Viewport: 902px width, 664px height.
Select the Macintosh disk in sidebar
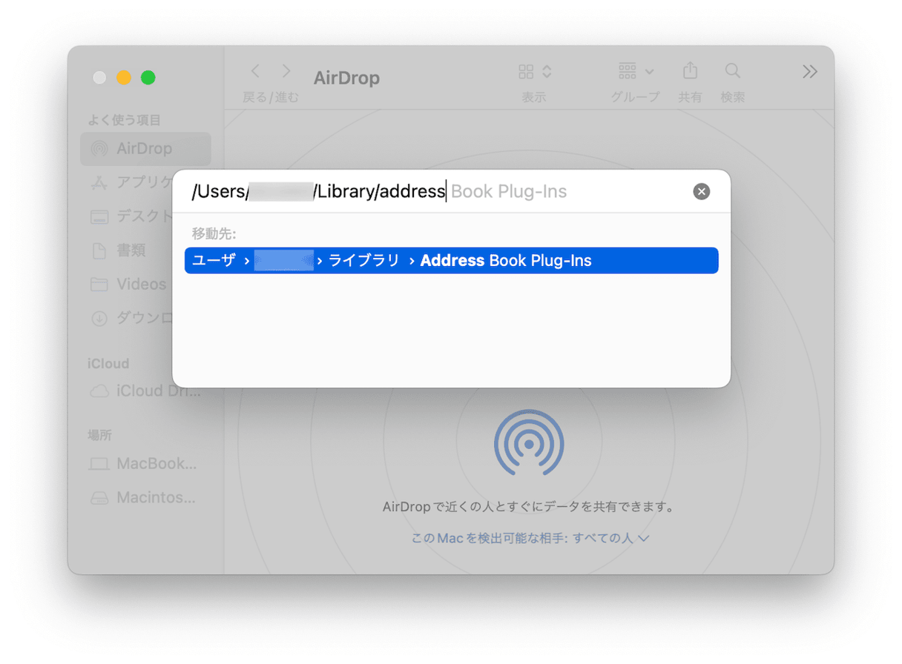156,498
